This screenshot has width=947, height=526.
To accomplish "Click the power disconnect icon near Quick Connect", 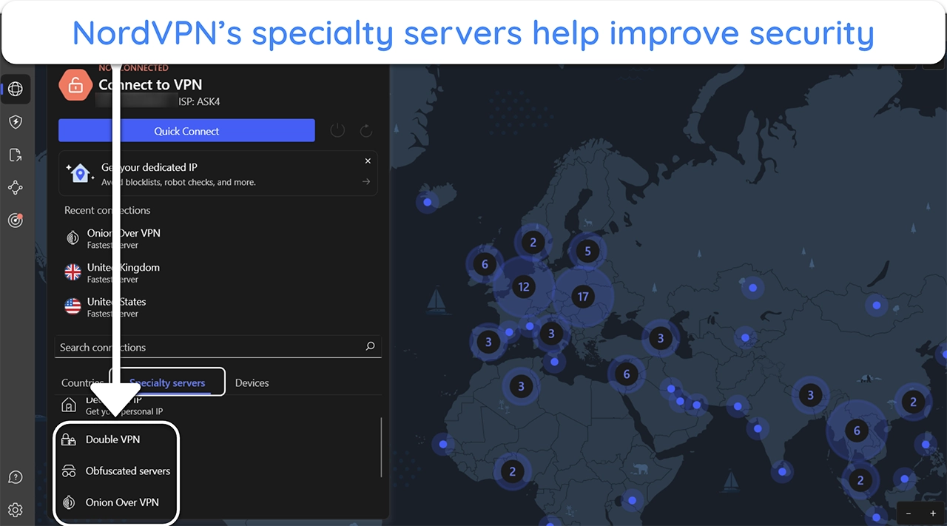I will click(337, 130).
